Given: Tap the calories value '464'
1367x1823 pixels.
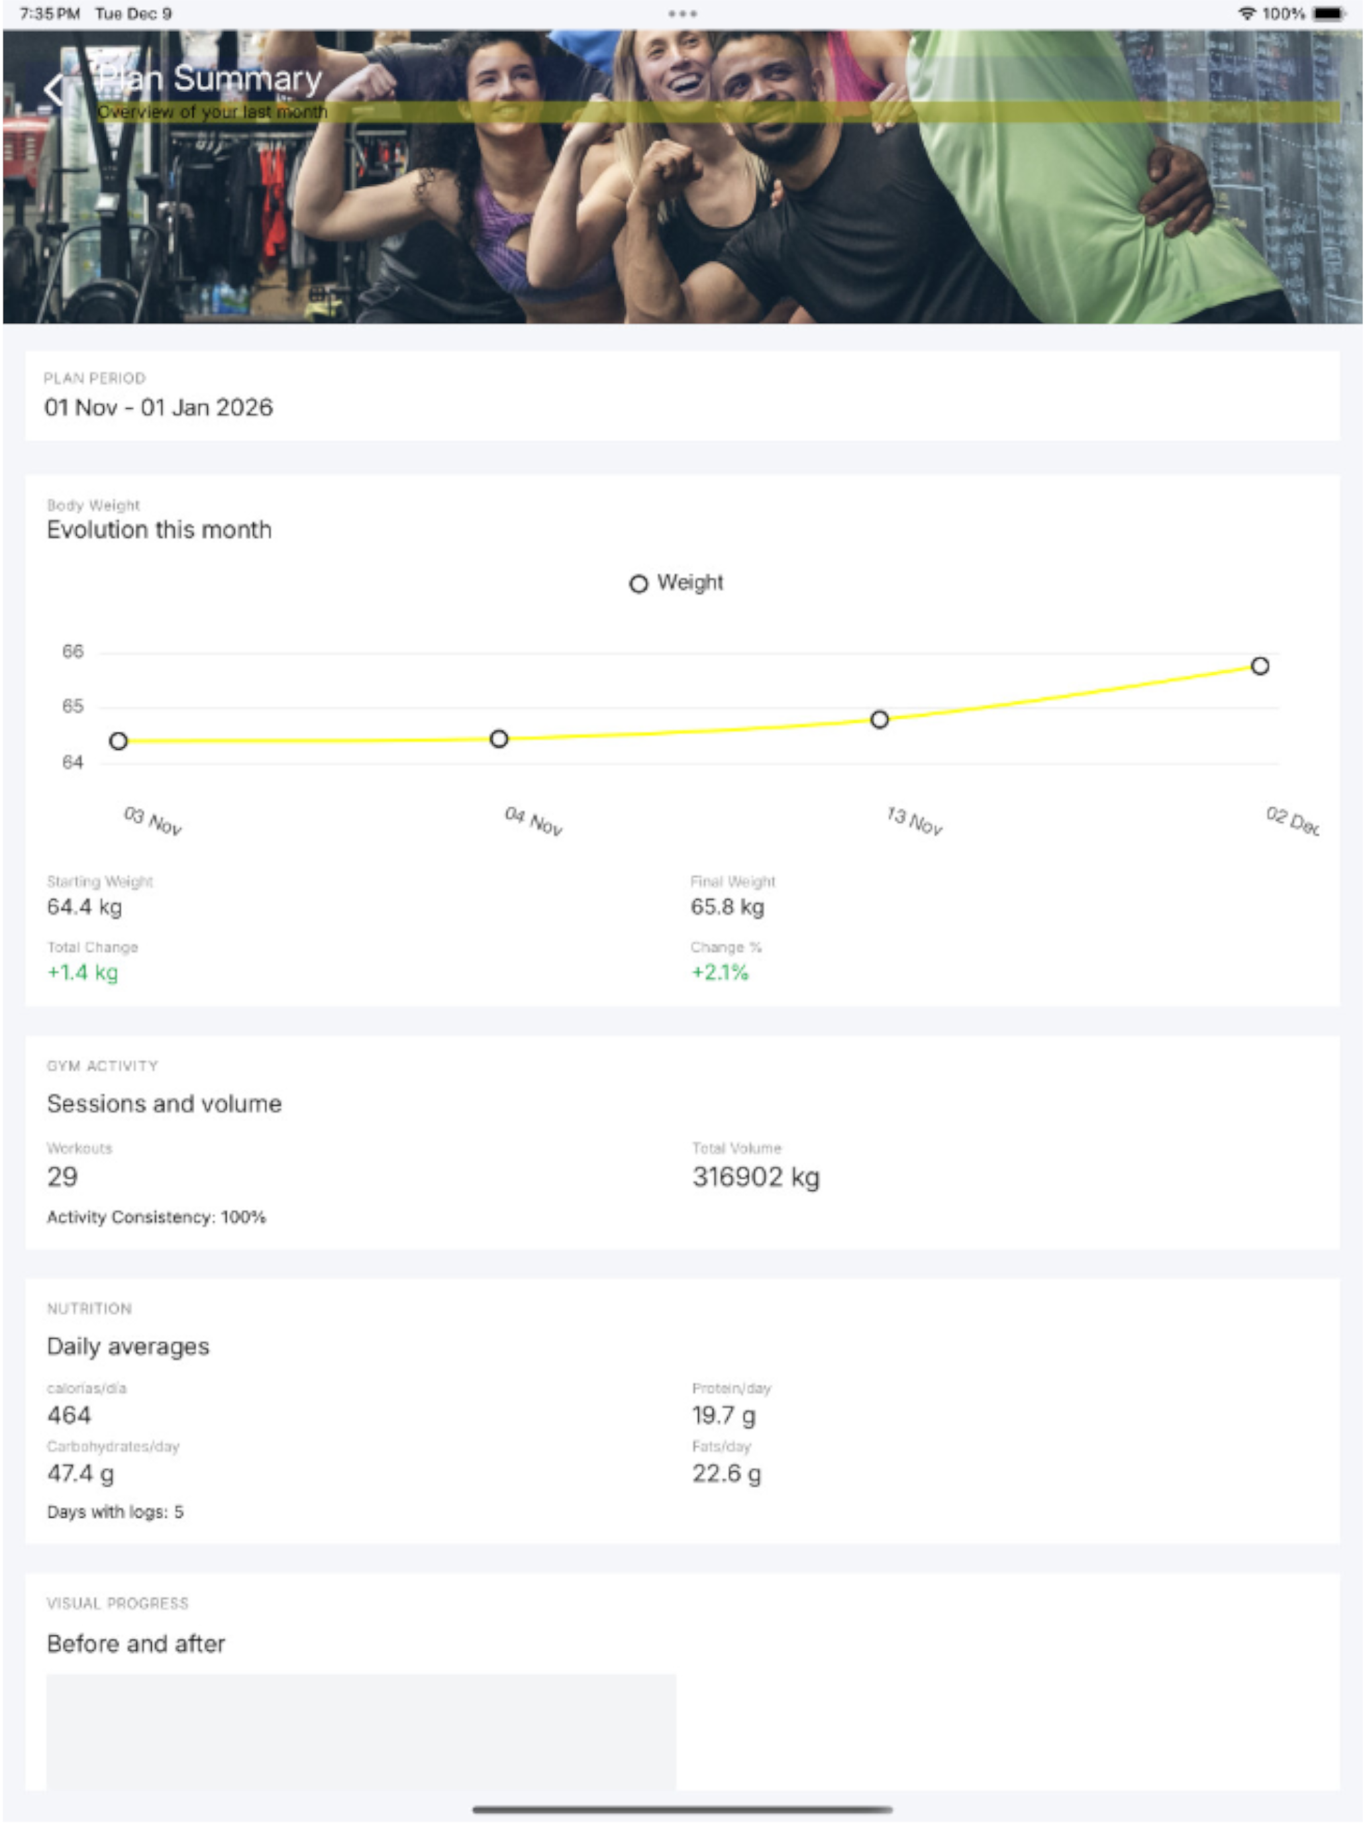Looking at the screenshot, I should [70, 1416].
